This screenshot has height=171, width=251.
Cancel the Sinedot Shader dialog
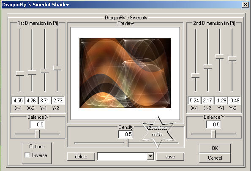coord(215,158)
